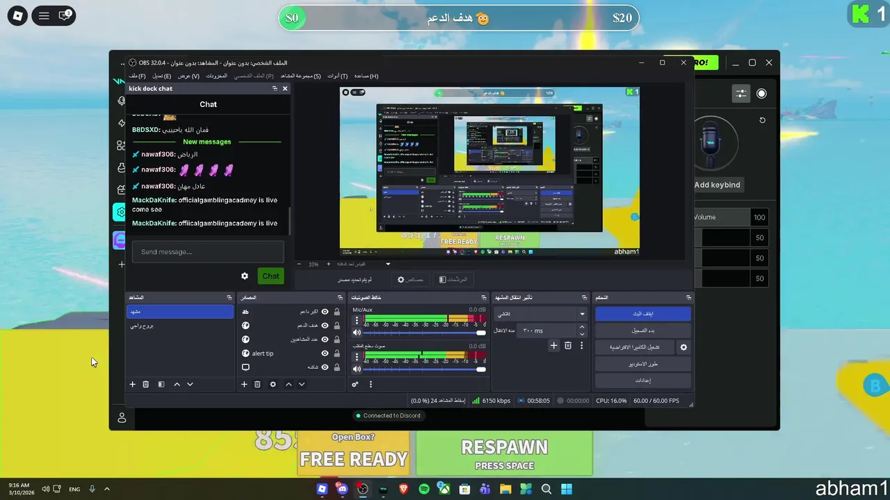Lock the اكبر داعم source
The height and width of the screenshot is (500, 890).
coord(337,312)
